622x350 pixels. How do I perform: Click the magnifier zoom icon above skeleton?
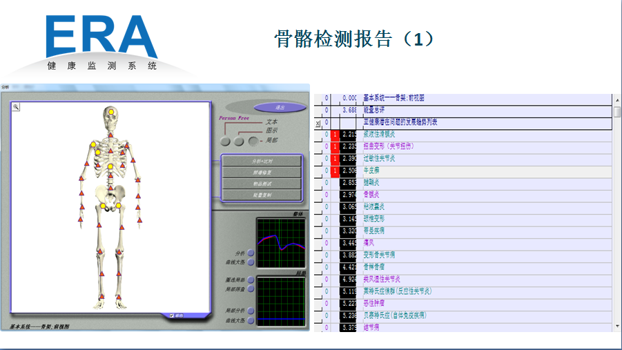pyautogui.click(x=15, y=106)
